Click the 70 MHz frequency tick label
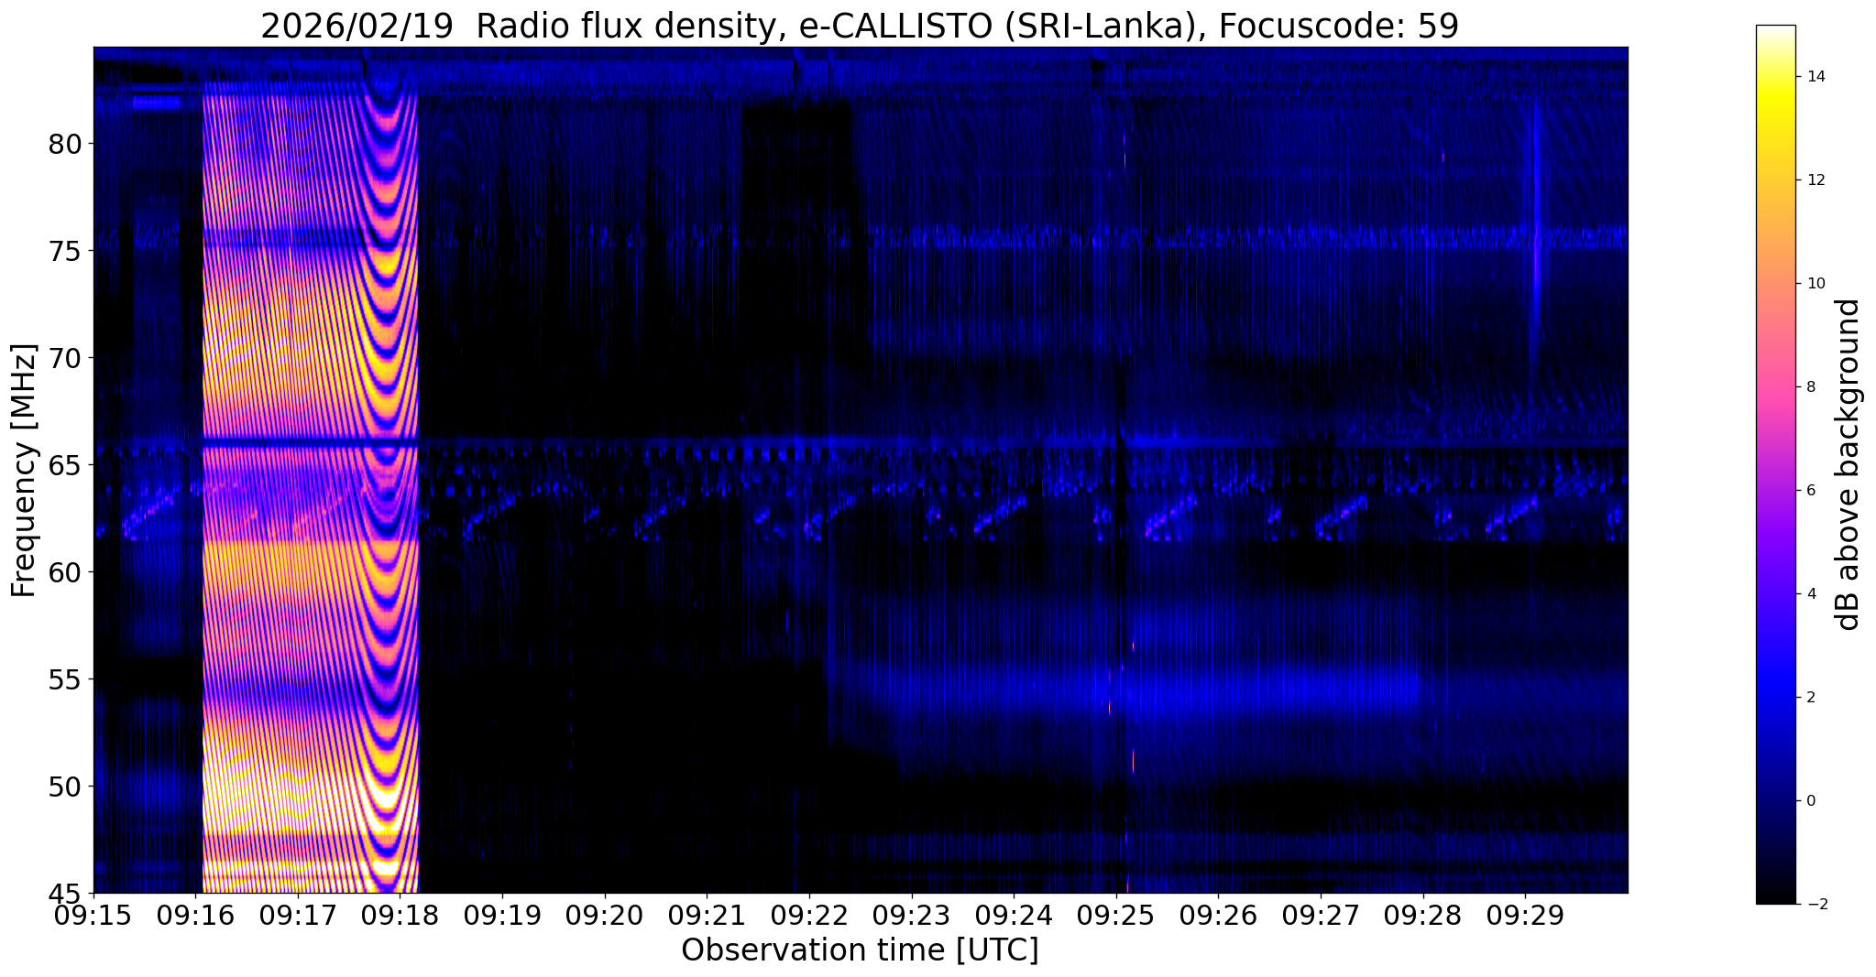The image size is (1876, 977). tap(64, 358)
